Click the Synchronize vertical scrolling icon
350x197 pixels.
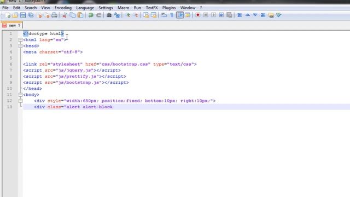(146, 15)
